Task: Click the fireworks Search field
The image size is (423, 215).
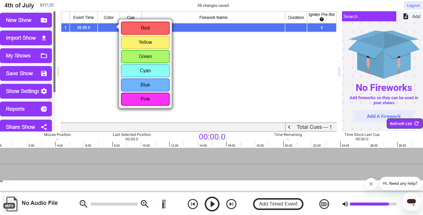Action: (x=369, y=16)
